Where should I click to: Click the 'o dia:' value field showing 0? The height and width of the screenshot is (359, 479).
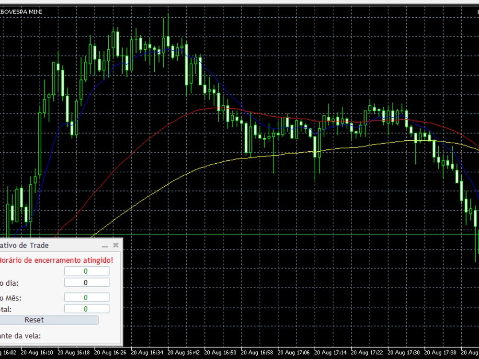(87, 282)
